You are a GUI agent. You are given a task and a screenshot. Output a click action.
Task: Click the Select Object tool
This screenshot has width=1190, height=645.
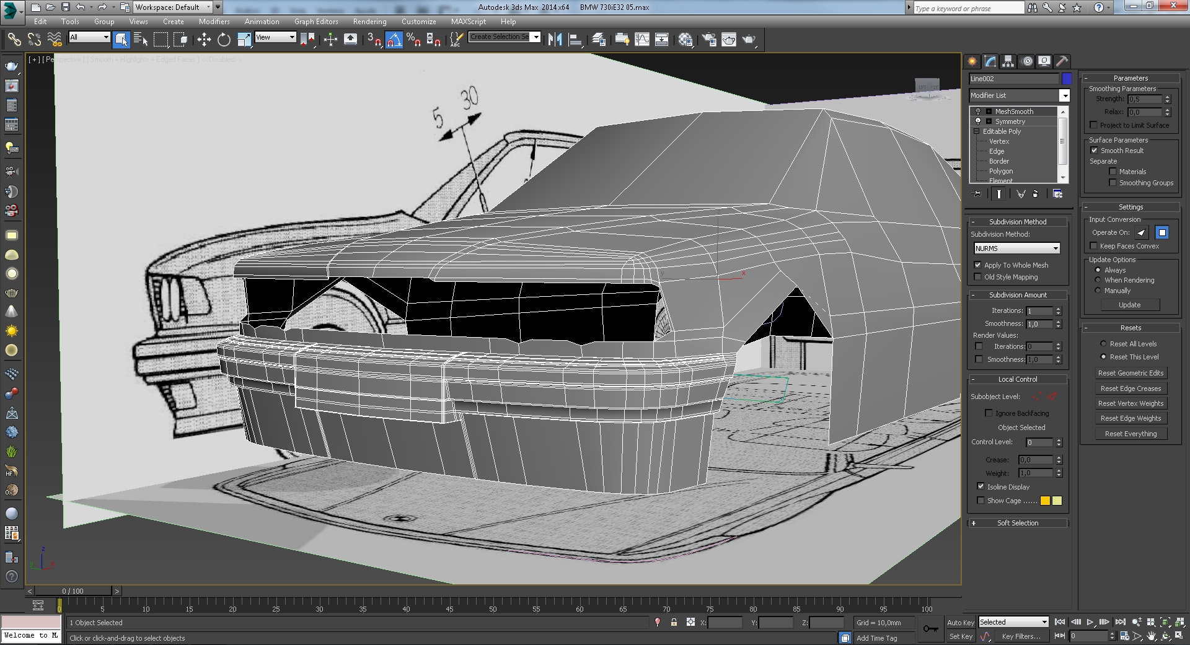[x=121, y=40]
